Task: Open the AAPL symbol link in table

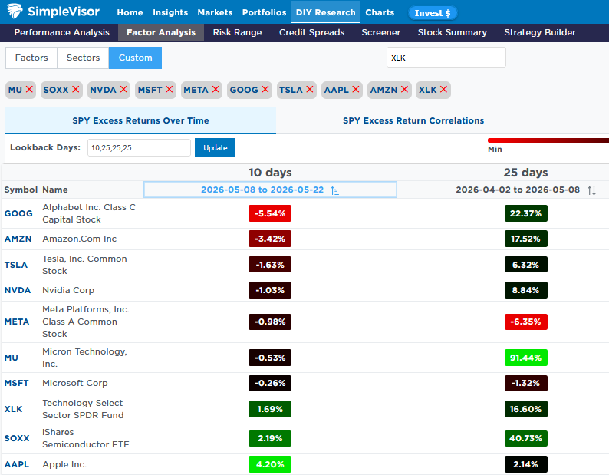Action: click(17, 464)
